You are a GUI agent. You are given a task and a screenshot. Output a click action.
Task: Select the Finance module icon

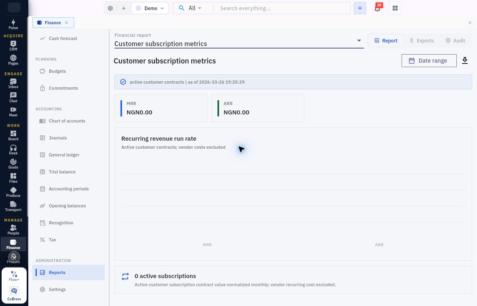tap(13, 244)
